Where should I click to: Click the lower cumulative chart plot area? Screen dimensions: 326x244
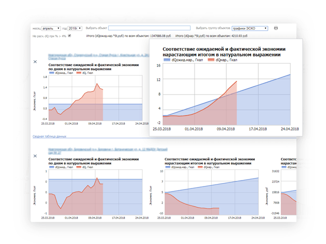coord(212,192)
